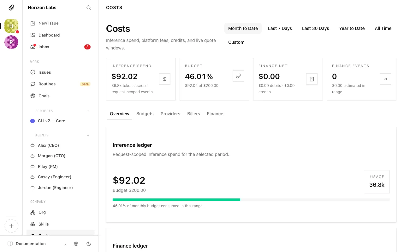The image size is (404, 252).
Task: Switch to the Providers tab
Action: tap(170, 114)
